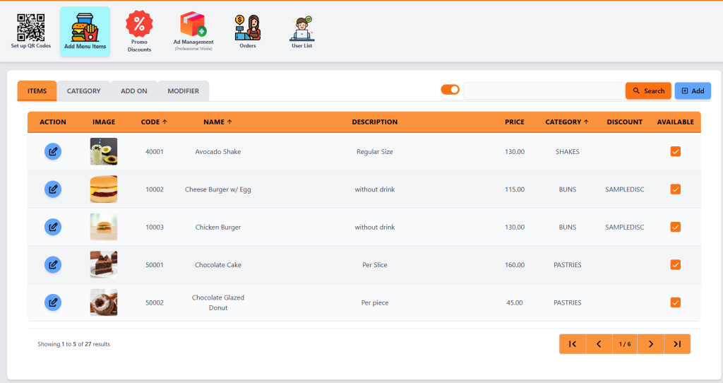Click the Add button to add item
Screen dimensions: 723x383
tap(692, 91)
